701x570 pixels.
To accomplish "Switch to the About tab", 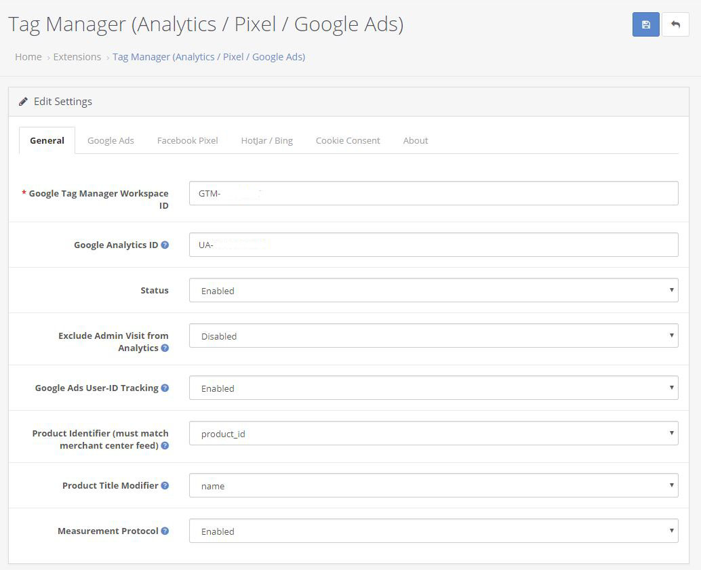I will (x=416, y=140).
